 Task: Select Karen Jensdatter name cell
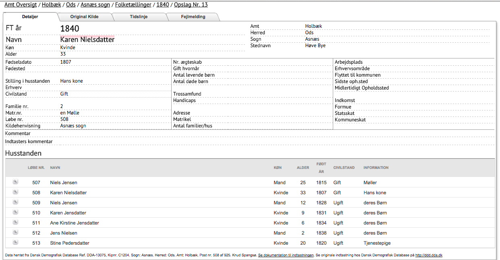68,213
